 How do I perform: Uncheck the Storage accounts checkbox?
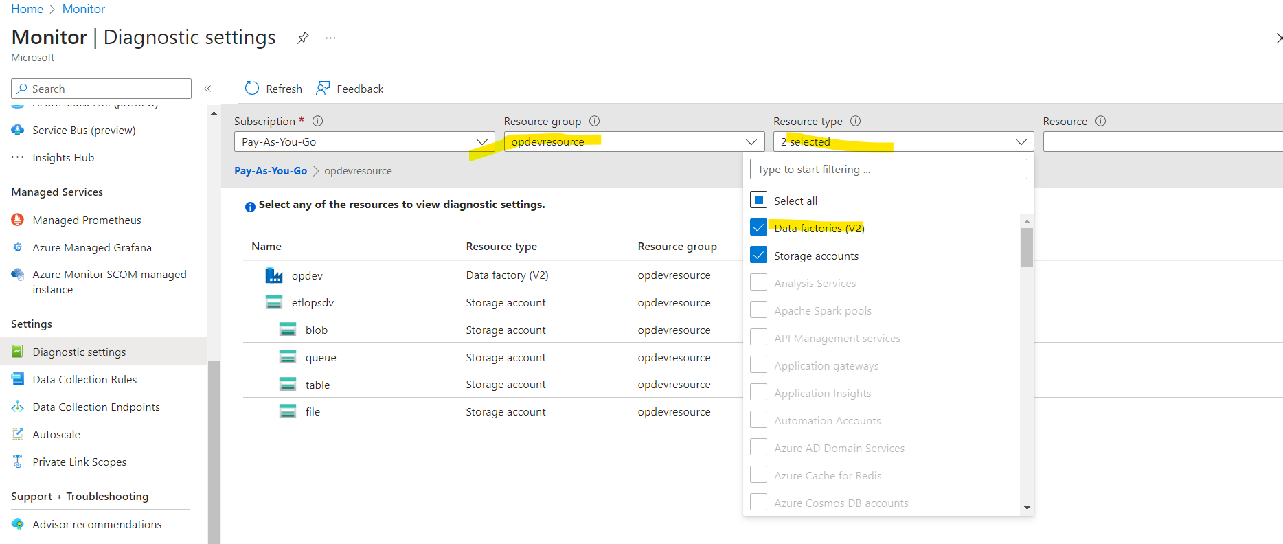point(759,255)
